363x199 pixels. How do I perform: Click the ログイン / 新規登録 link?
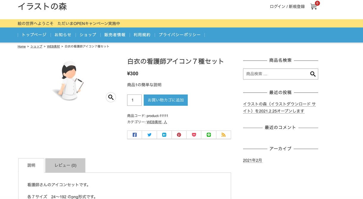(x=287, y=7)
